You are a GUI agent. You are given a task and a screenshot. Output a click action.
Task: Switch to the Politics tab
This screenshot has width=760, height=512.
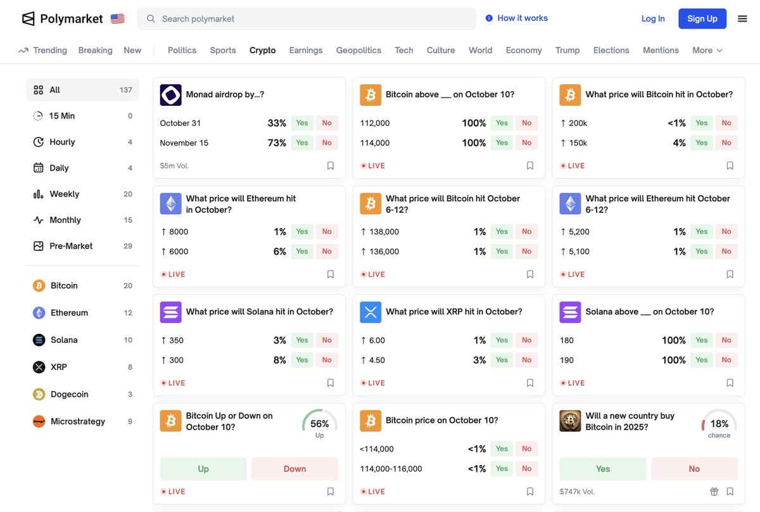point(182,50)
